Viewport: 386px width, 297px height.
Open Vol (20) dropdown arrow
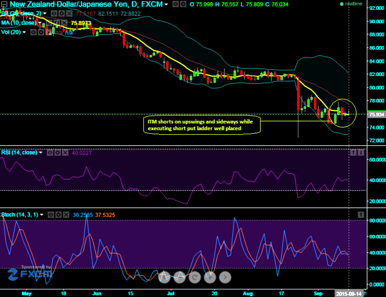tap(24, 33)
